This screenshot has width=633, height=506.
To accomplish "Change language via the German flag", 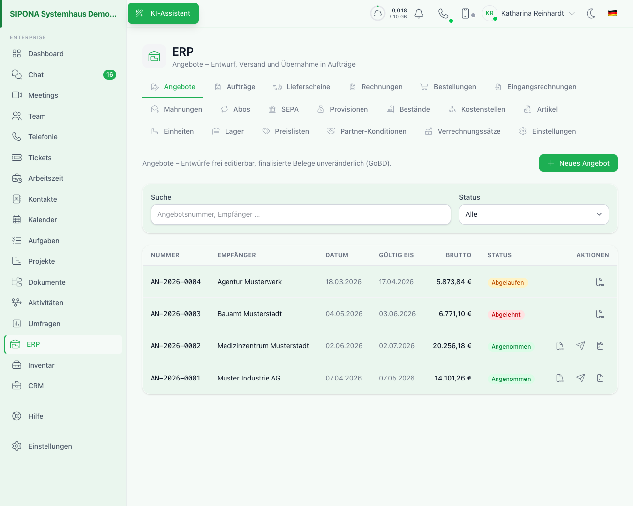I will coord(613,13).
